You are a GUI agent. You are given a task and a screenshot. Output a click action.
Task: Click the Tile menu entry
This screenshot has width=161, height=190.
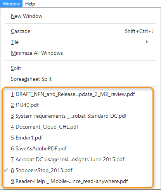tap(80, 42)
